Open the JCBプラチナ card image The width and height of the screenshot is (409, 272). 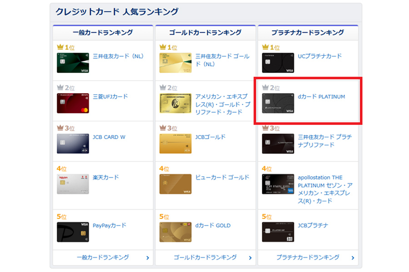(278, 232)
